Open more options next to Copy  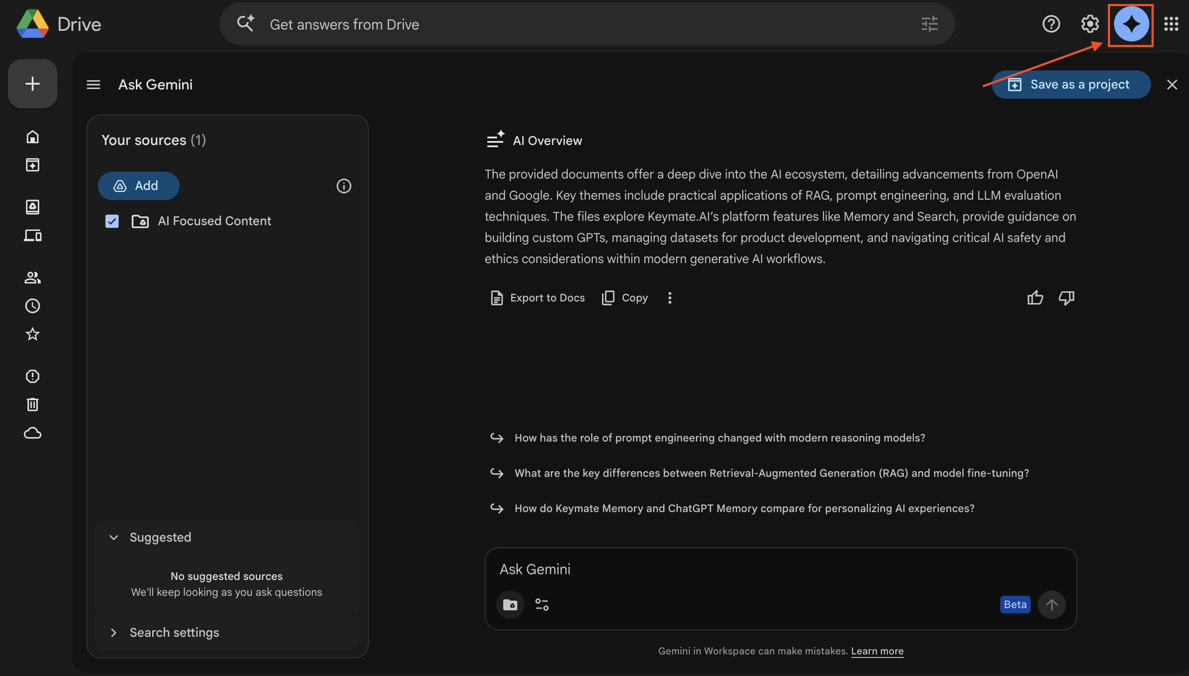point(669,297)
